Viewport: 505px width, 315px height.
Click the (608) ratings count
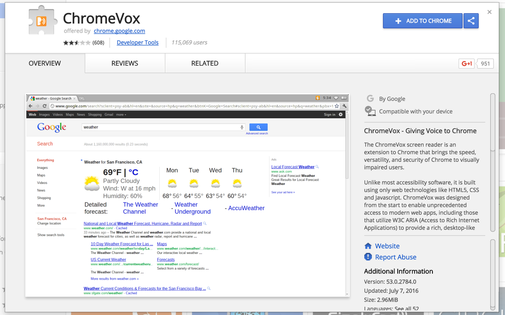[x=98, y=42]
